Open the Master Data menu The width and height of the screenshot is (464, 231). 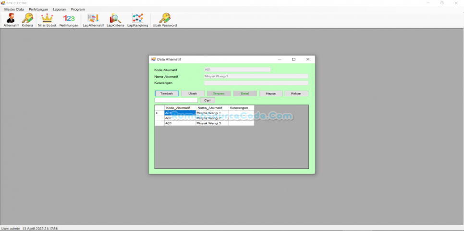[x=14, y=9]
